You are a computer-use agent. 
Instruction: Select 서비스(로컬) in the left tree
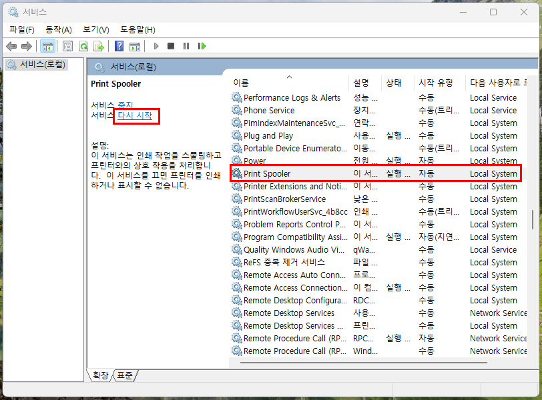[38, 63]
